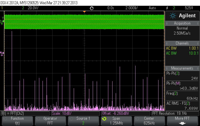Screen dimensions: 200x126
Task: Click the 525V trigger level value
Action: (189, 8)
